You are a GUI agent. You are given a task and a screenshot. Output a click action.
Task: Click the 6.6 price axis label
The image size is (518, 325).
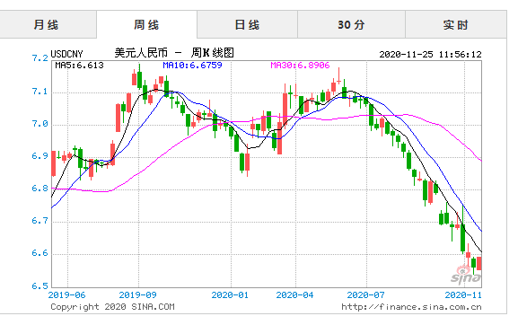[40, 253]
